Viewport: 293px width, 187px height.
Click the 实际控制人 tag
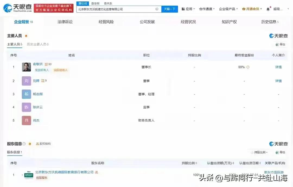60,70
